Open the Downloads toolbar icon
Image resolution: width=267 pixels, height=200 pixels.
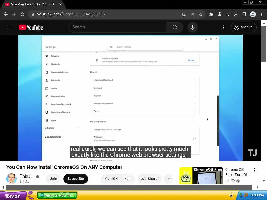point(236,15)
